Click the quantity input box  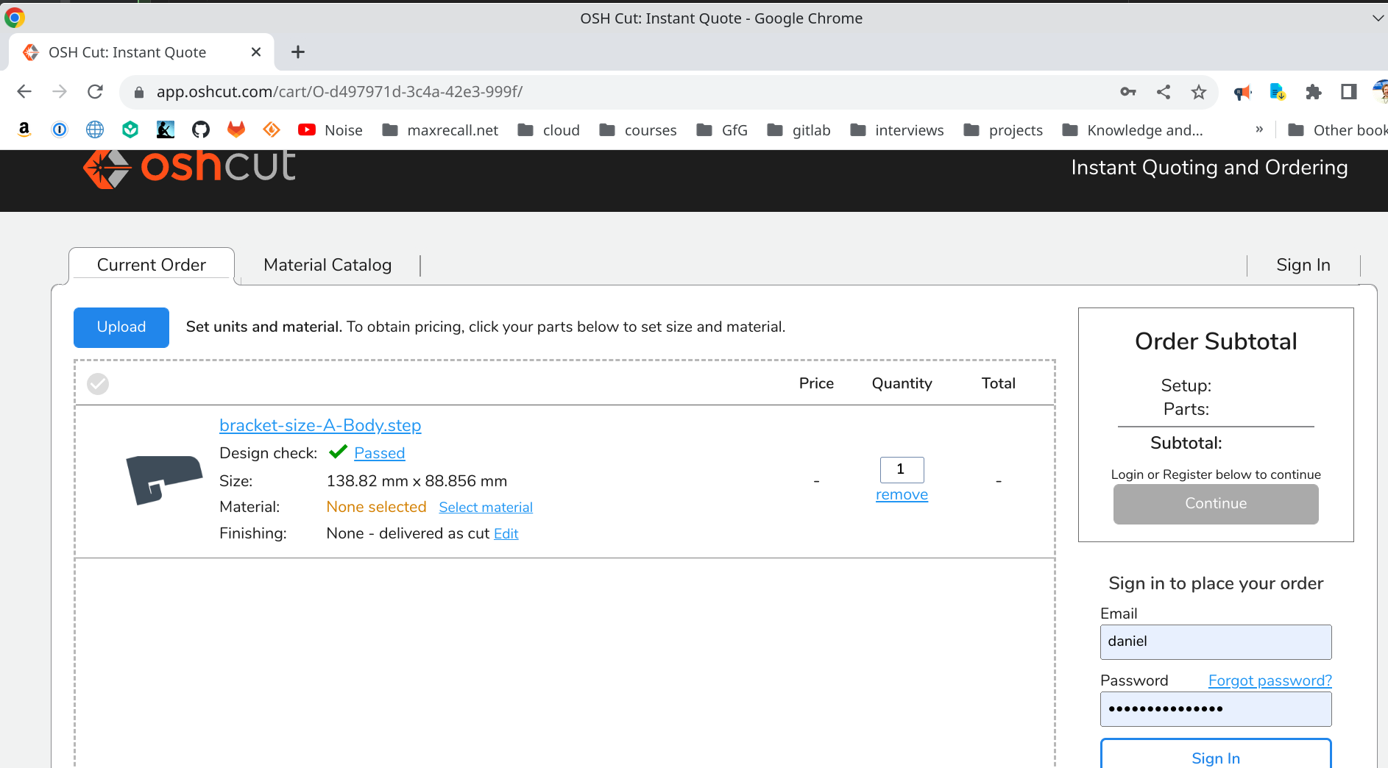pyautogui.click(x=902, y=469)
